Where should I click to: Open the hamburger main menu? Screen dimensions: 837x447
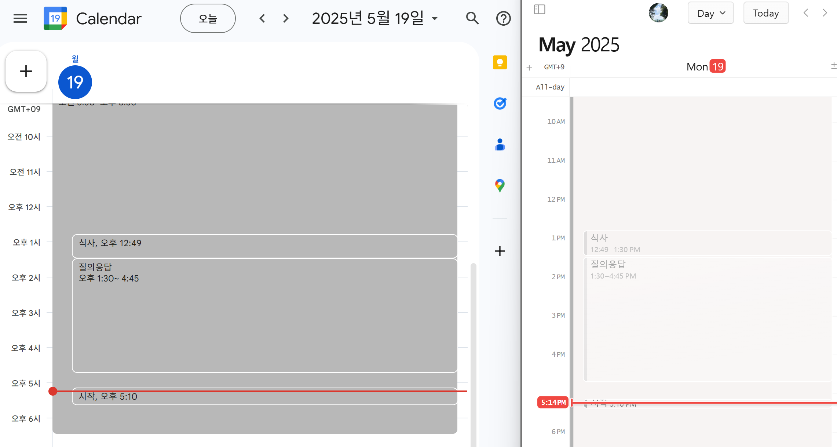[x=20, y=18]
